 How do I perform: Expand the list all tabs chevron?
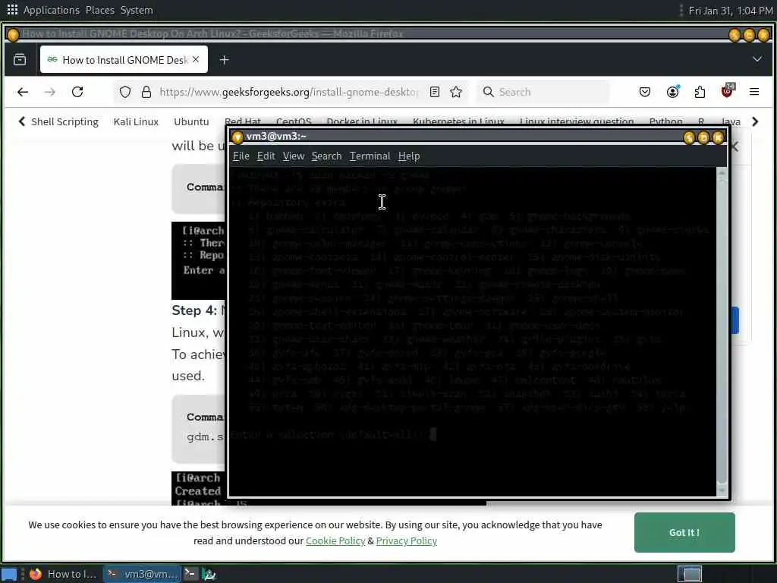click(x=757, y=59)
